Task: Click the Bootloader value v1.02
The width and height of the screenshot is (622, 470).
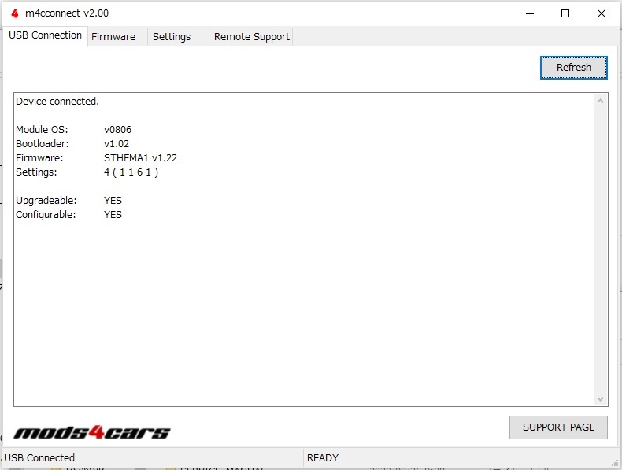Action: coord(117,144)
